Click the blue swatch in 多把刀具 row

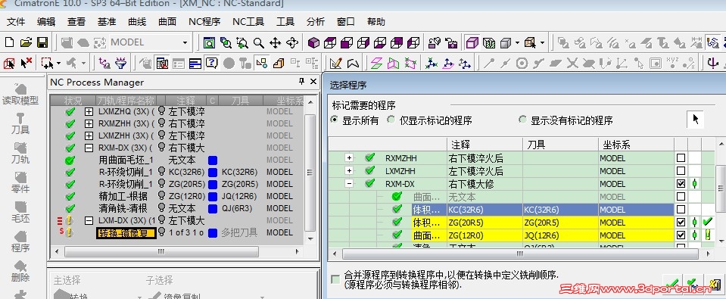tap(213, 233)
